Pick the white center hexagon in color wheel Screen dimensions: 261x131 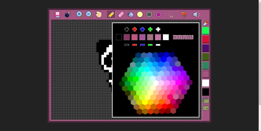[156, 83]
